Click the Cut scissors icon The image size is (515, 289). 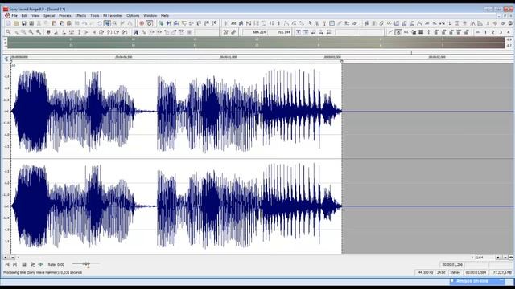39,23
